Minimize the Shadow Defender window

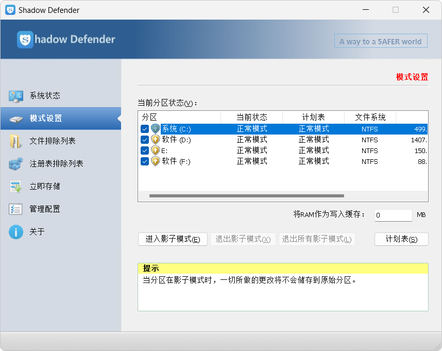(x=366, y=10)
